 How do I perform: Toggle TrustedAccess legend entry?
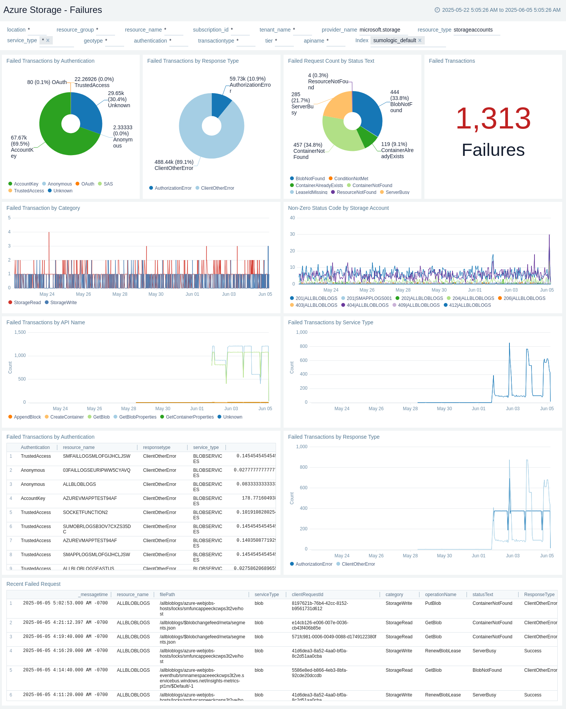26,191
